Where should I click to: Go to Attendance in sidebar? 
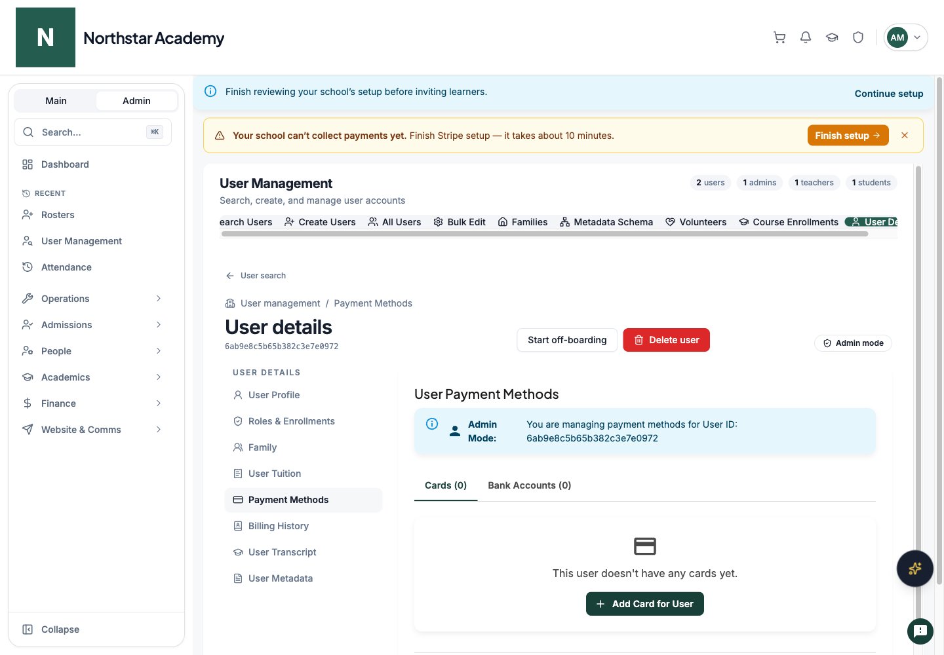(x=92, y=267)
